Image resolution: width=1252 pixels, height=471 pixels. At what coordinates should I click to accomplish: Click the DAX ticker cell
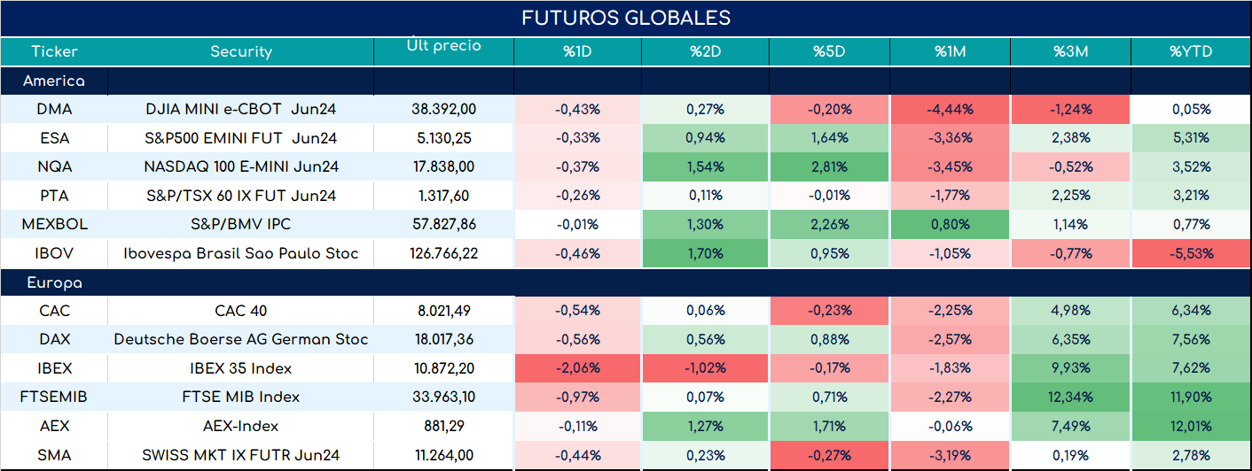[55, 339]
